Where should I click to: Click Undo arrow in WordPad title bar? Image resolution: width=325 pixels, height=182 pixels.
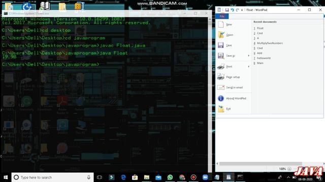(233, 10)
